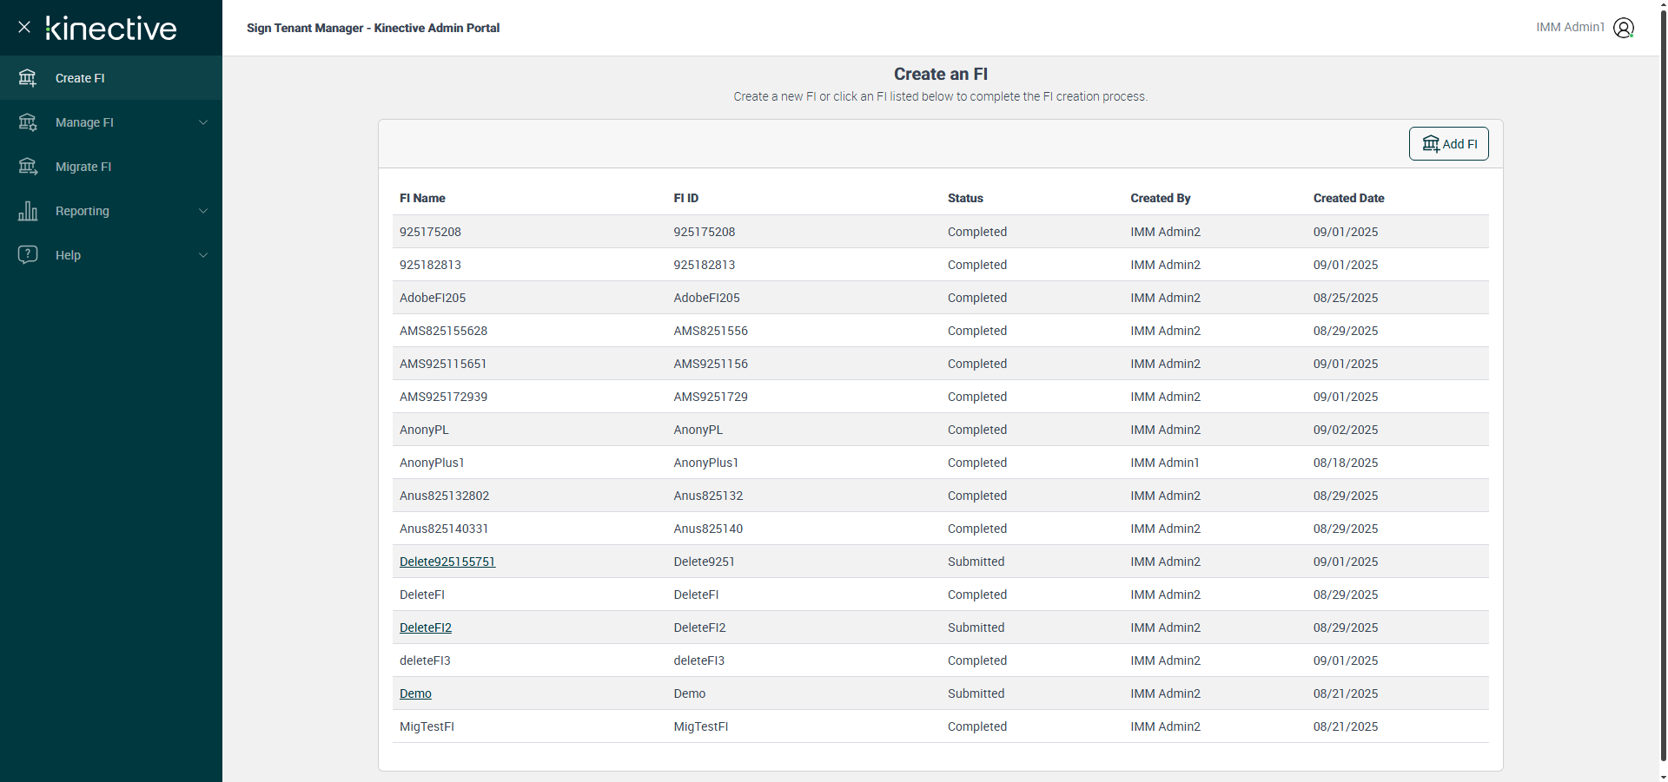1668x782 pixels.
Task: Click the Help question mark icon
Action: [28, 254]
